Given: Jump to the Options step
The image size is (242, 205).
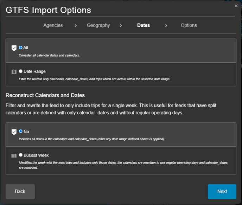Looking at the screenshot, I should [x=189, y=25].
